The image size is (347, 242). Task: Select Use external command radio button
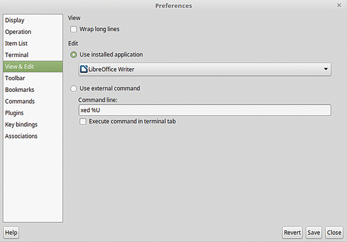tap(73, 88)
